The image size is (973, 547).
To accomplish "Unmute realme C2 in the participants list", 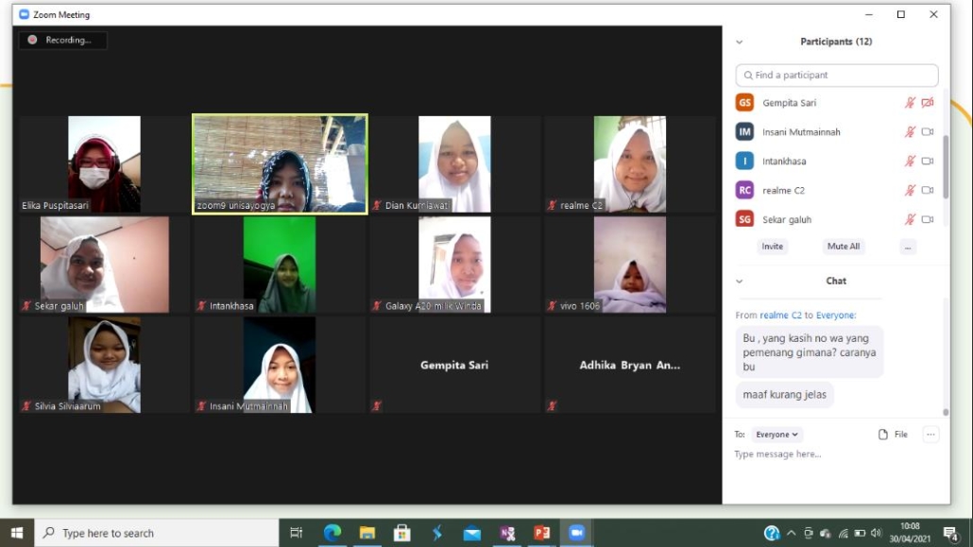I will [x=910, y=191].
